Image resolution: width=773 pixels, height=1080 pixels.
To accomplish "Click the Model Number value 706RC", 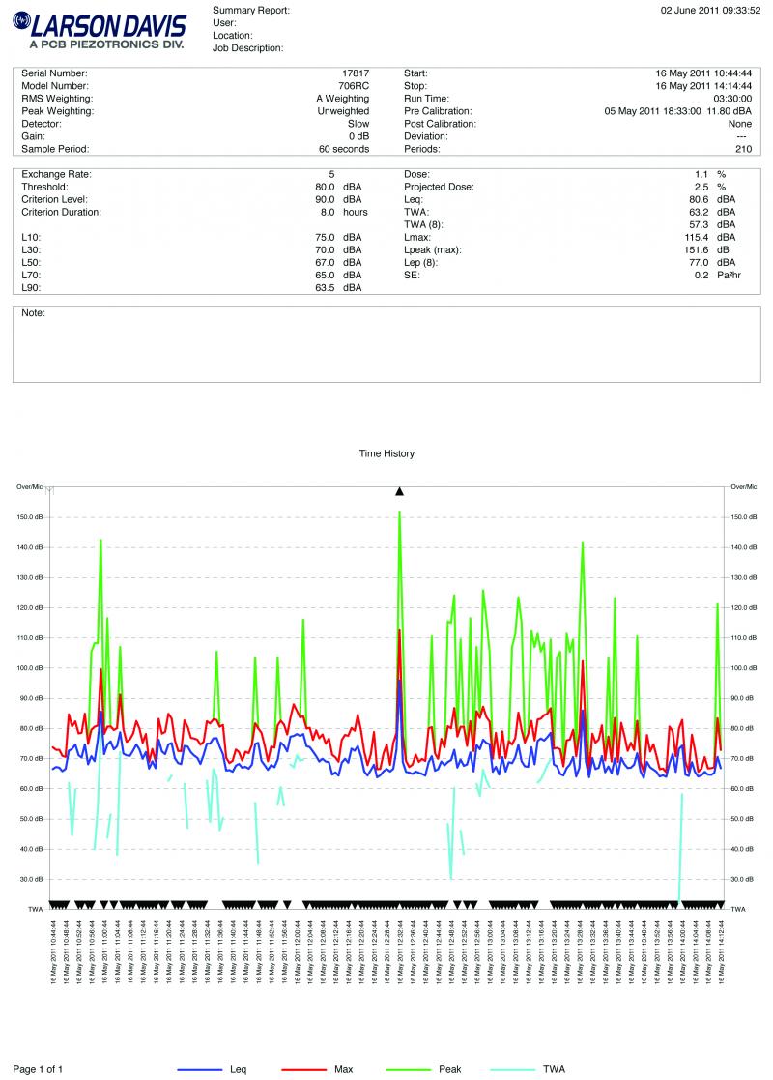I will pos(354,86).
